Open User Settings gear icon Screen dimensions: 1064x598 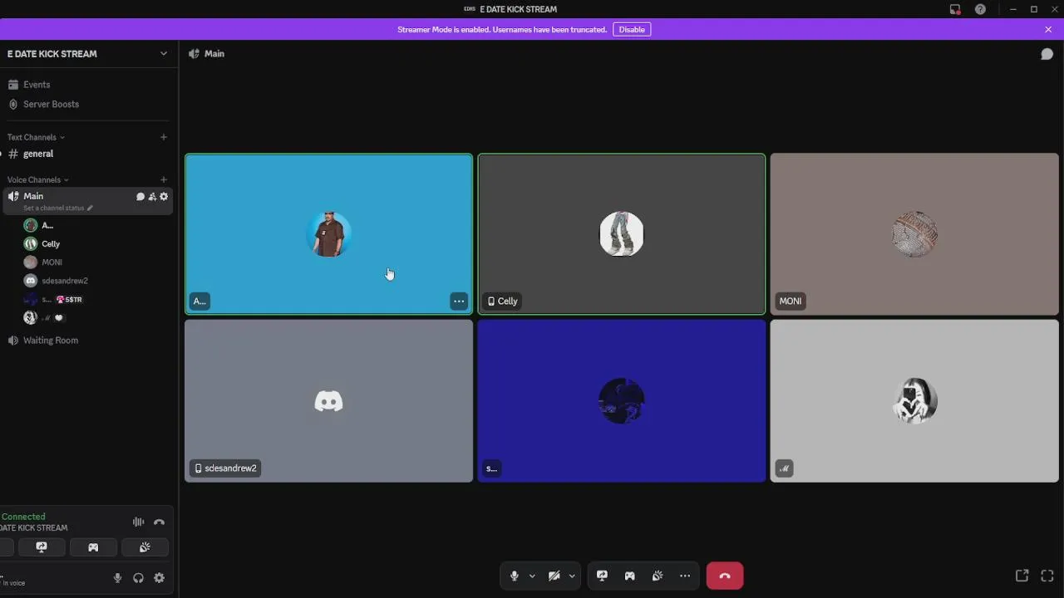(x=159, y=578)
